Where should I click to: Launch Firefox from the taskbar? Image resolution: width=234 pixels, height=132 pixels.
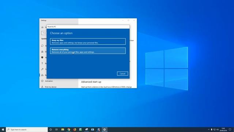(x=75, y=129)
